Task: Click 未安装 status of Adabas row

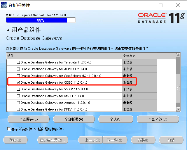Action: pyautogui.click(x=127, y=103)
